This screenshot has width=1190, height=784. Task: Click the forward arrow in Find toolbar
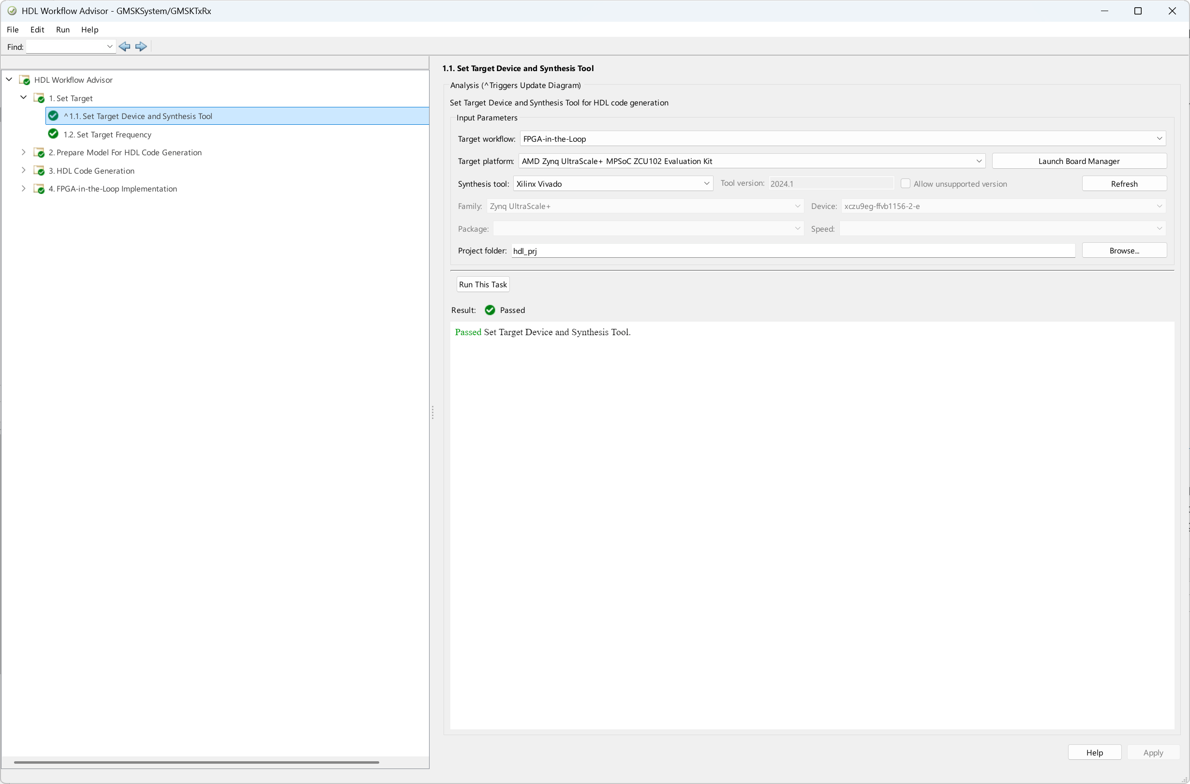pyautogui.click(x=141, y=46)
